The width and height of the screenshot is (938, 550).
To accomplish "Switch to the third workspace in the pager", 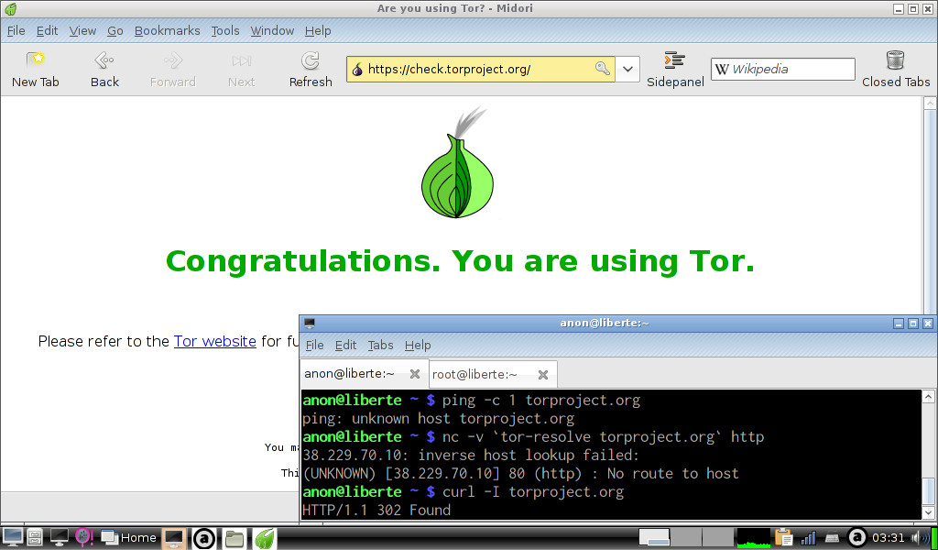I will tap(717, 537).
